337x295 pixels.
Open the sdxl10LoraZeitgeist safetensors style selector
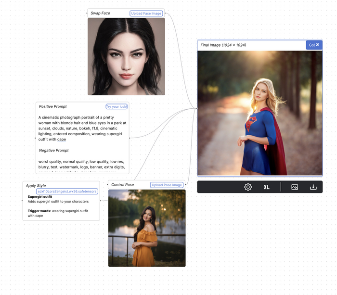(x=67, y=191)
